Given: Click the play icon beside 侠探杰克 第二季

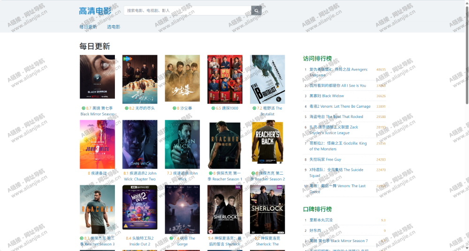Looking at the screenshot, I should click(253, 173).
